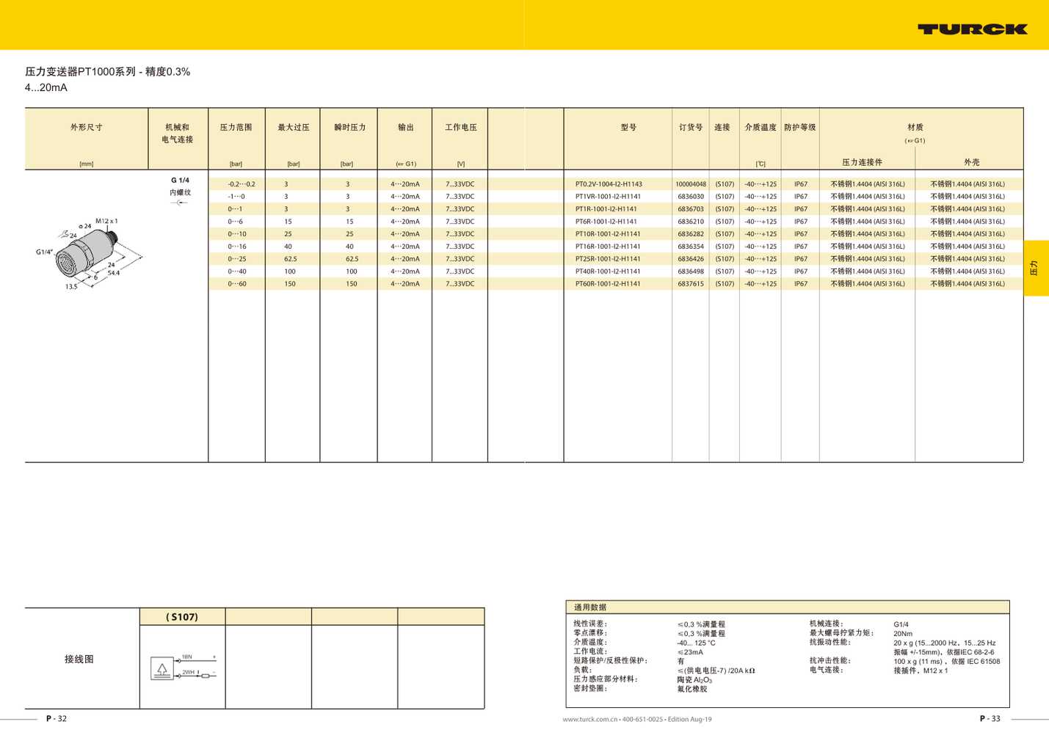The image size is (1049, 741).
Task: Click the G 1/4 connection label
Action: (180, 180)
